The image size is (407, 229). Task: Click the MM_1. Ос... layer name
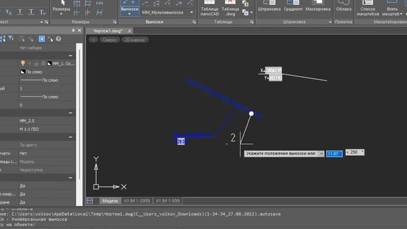64,64
